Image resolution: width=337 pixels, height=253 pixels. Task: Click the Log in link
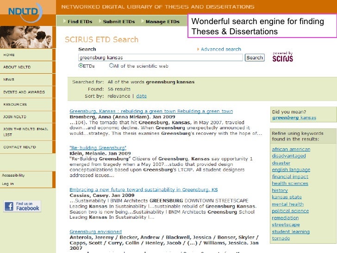click(8, 183)
